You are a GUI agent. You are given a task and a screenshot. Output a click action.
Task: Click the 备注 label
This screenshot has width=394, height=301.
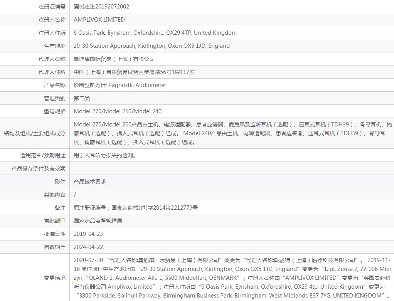point(60,208)
